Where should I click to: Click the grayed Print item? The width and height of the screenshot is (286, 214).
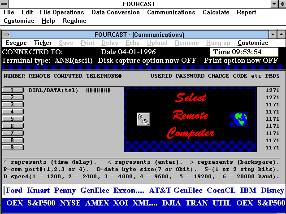[87, 43]
